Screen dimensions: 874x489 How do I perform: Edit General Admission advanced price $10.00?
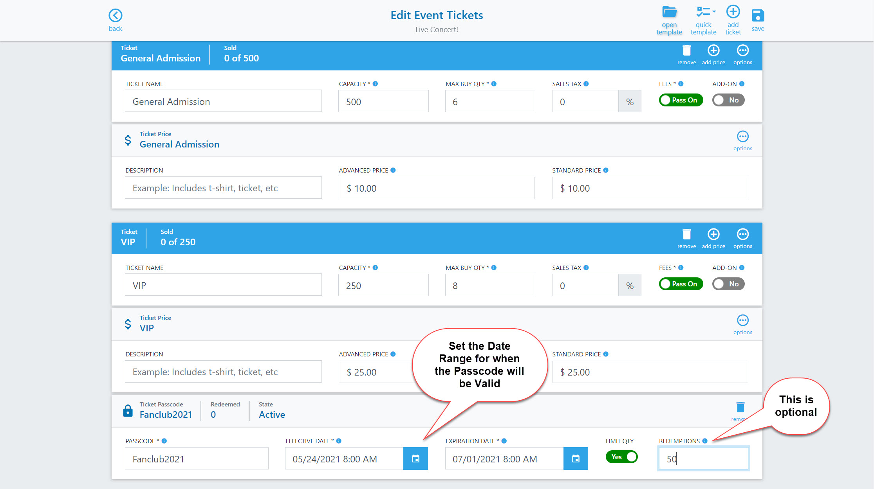coord(437,188)
